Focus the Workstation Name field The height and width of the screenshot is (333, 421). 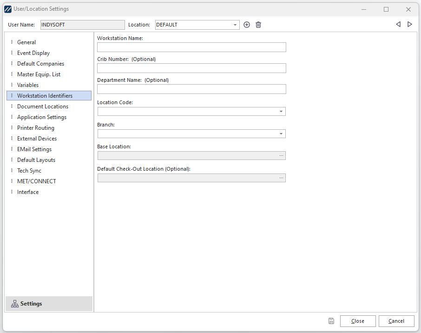pyautogui.click(x=191, y=47)
